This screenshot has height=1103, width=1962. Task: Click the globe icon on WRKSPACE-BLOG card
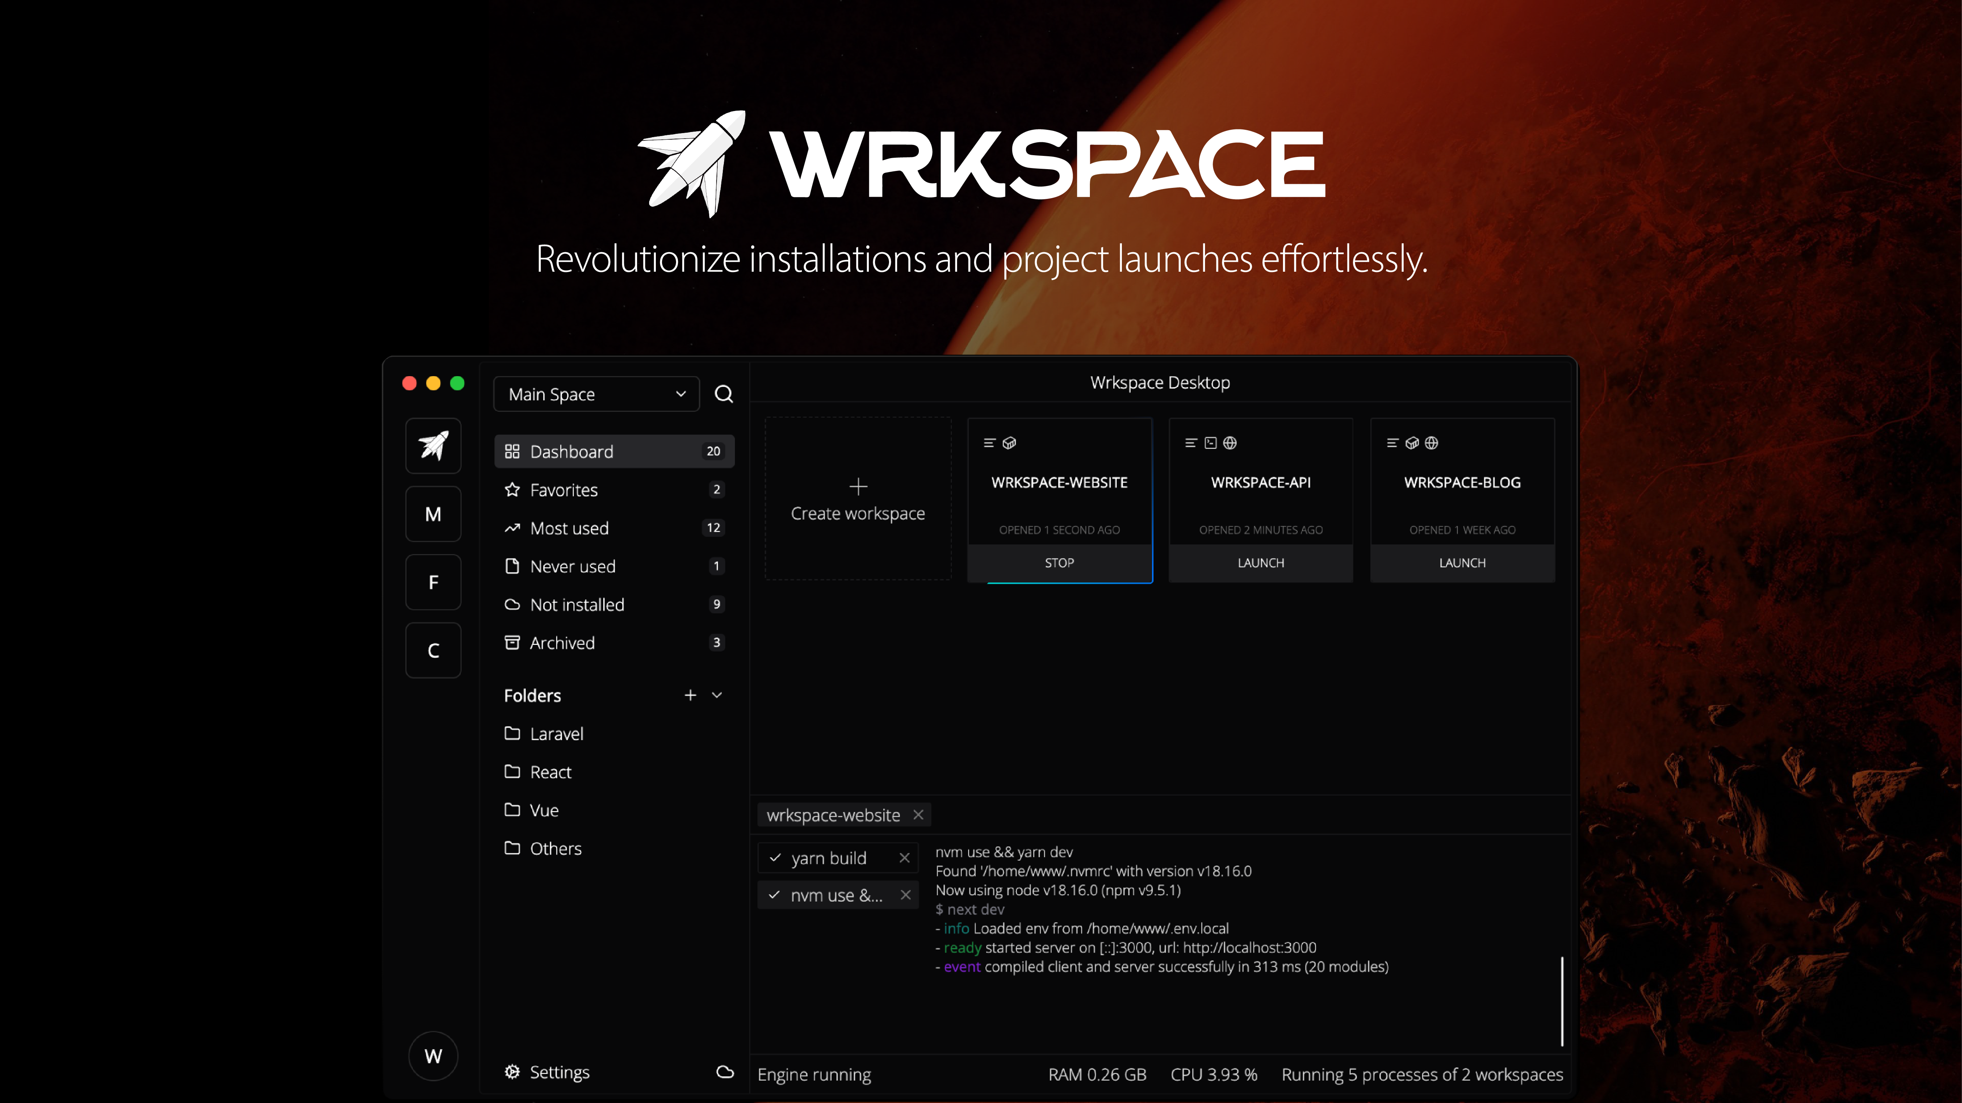(x=1432, y=442)
